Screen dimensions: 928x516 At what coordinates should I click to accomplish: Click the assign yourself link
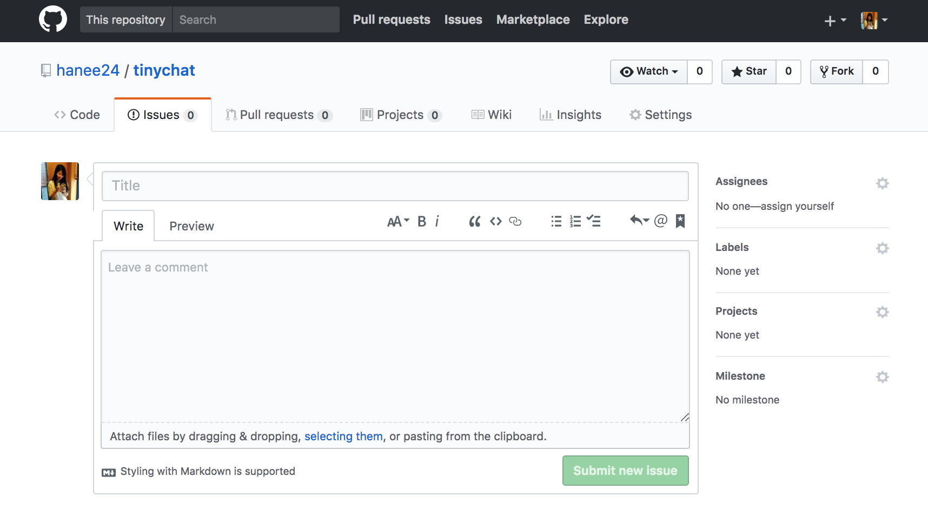(x=797, y=206)
